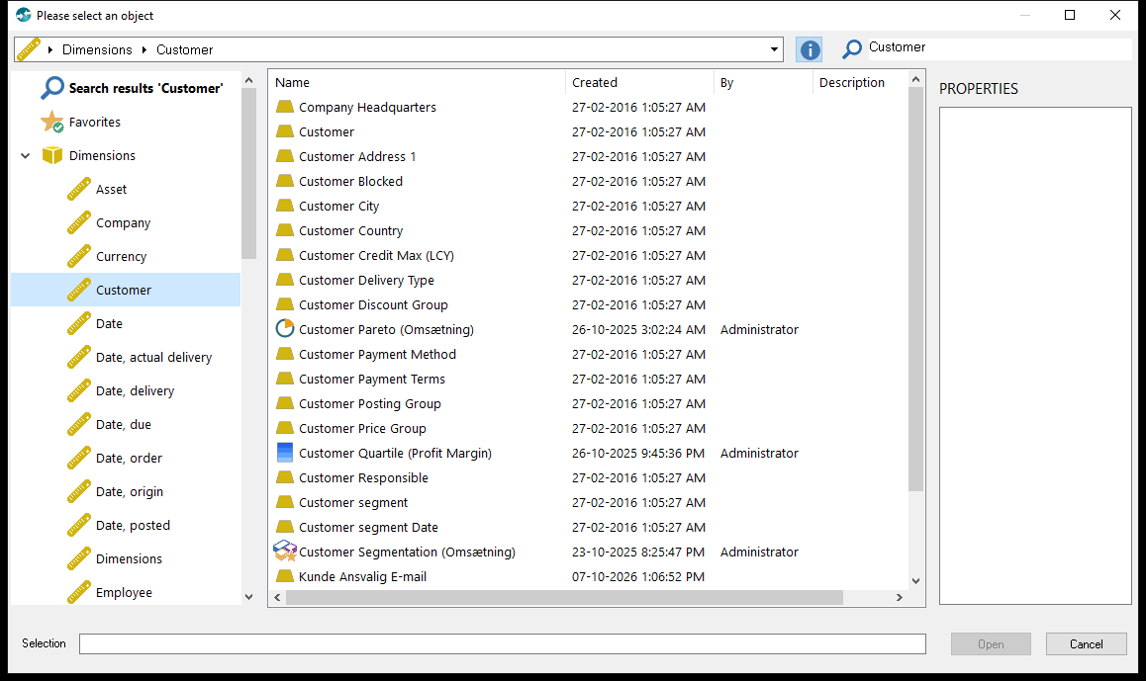This screenshot has height=681, width=1146.
Task: Collapse the Dimensions tree node
Action: tap(26, 155)
